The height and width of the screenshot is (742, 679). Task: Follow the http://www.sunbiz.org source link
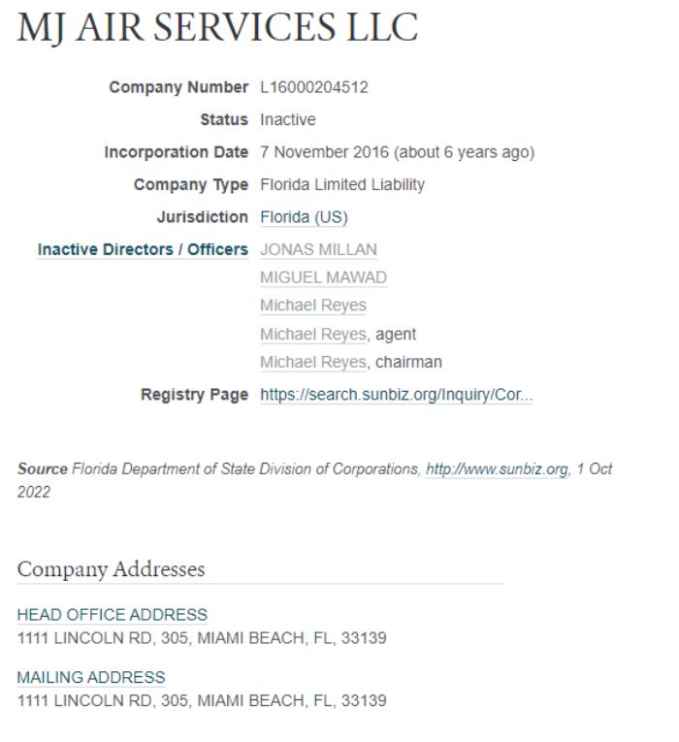pyautogui.click(x=497, y=468)
